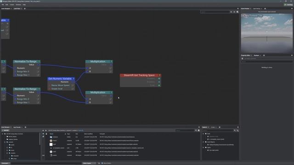Image resolution: width=294 pixels, height=165 pixels.
Task: Click the Flying camera mode button in Asset Preview
Action: tap(247, 16)
